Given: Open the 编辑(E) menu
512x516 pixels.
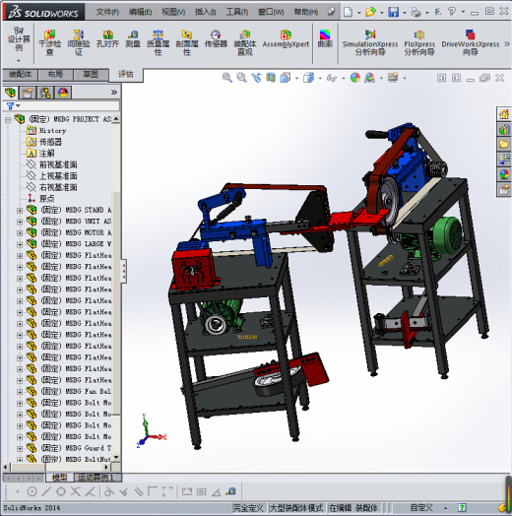Looking at the screenshot, I should click(140, 12).
